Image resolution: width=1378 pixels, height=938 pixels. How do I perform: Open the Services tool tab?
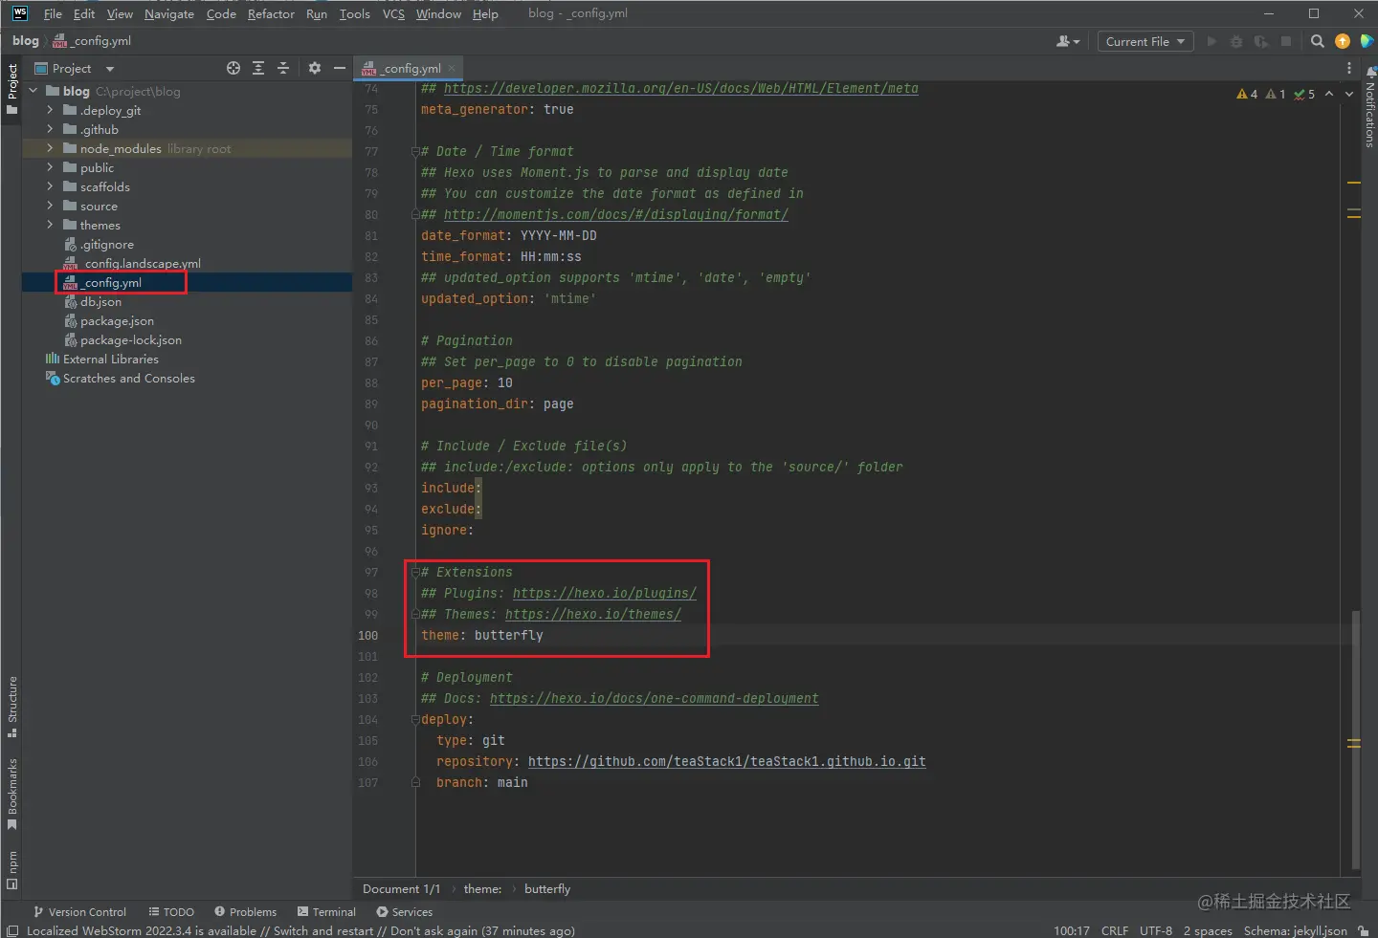404,912
